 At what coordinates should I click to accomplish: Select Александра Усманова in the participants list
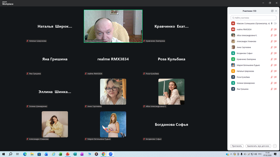pos(246,41)
